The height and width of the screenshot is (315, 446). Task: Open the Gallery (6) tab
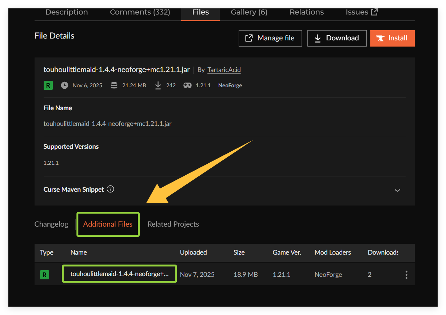point(249,12)
